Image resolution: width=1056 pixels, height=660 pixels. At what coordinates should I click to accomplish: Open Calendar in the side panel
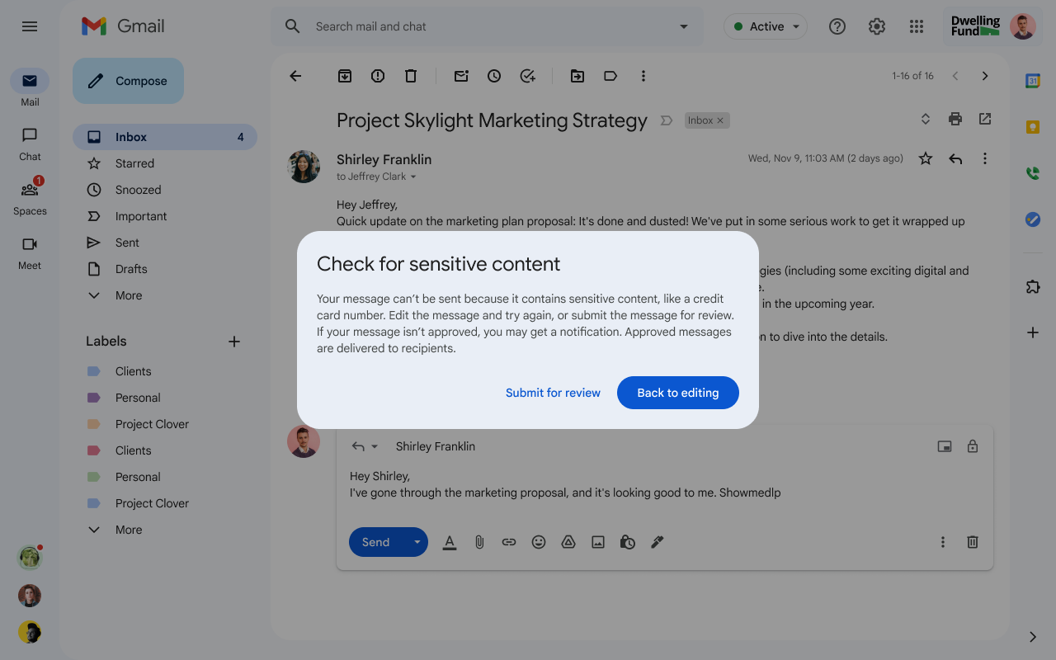[x=1033, y=81]
